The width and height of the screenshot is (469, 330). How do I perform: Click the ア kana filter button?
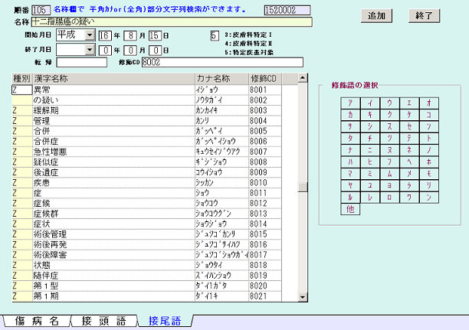(350, 103)
